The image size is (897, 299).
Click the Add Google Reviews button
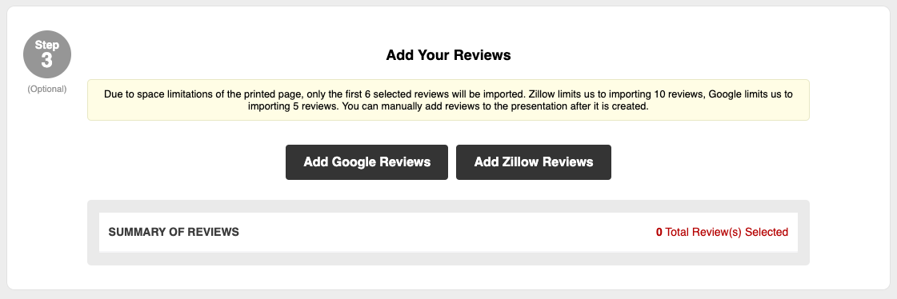(366, 162)
